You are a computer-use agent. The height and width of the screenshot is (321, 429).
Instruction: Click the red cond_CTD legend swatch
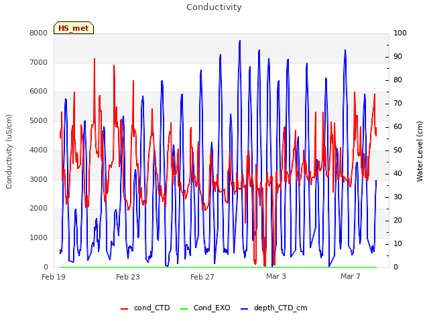[x=124, y=309]
